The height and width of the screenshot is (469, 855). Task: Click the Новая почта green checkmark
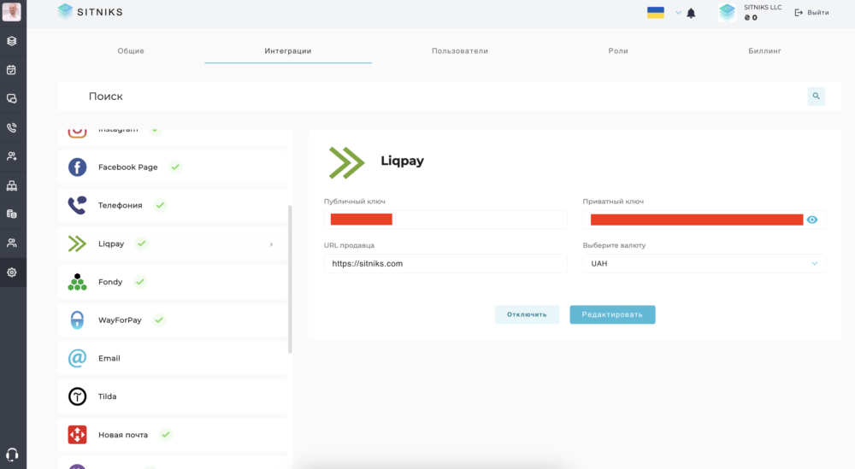(x=166, y=434)
